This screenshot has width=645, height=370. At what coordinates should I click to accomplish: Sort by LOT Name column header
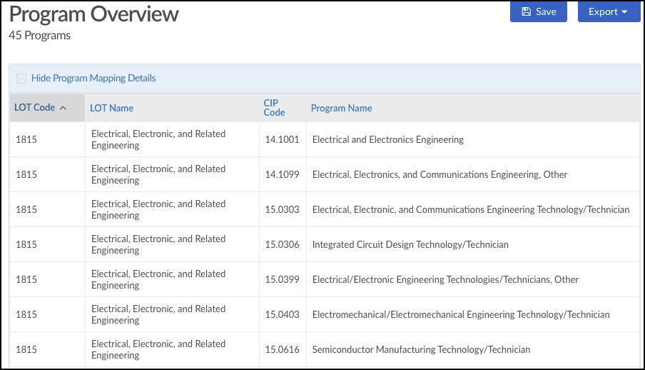(x=111, y=108)
